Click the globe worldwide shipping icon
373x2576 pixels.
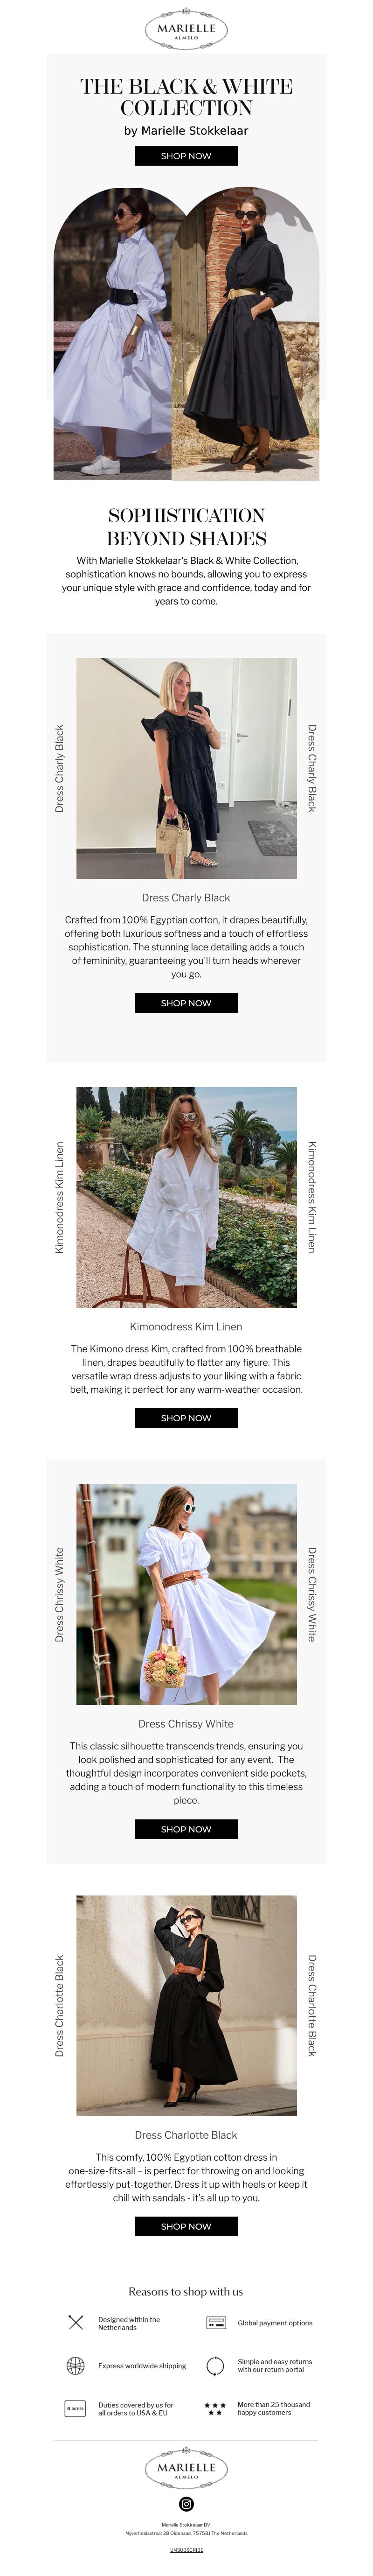pos(75,2366)
